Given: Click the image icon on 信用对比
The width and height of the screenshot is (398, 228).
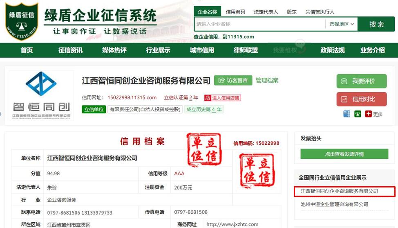Looking at the screenshot, I should 344,99.
